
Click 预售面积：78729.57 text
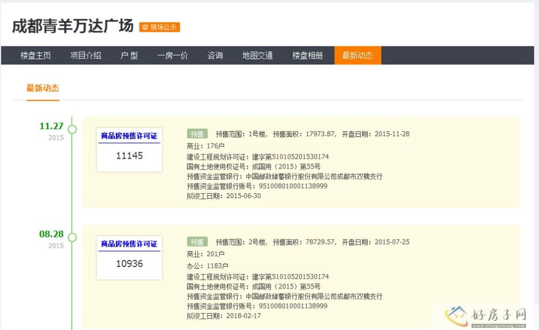coord(304,242)
